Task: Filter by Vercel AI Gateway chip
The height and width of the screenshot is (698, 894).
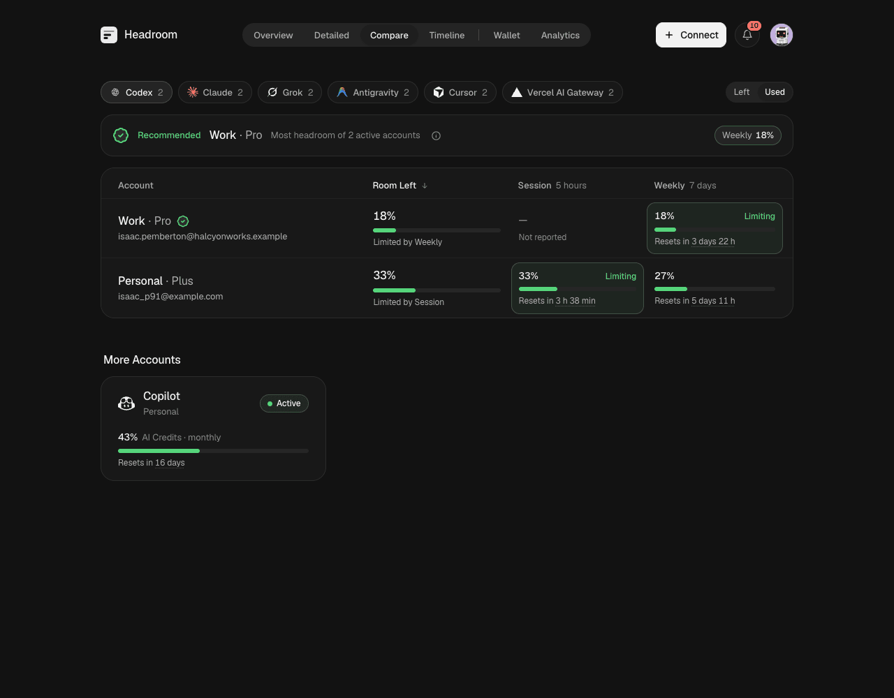Action: click(x=562, y=92)
